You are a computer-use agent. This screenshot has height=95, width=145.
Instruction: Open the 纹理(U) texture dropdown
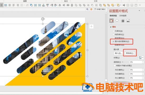141,58
